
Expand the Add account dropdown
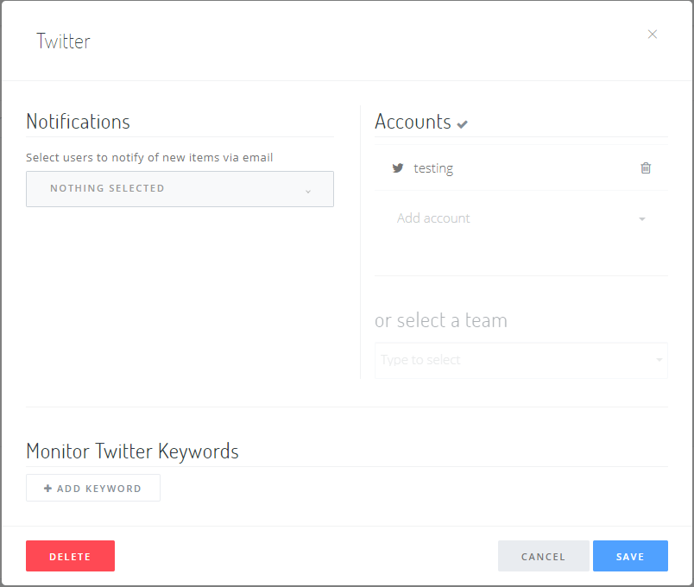521,218
